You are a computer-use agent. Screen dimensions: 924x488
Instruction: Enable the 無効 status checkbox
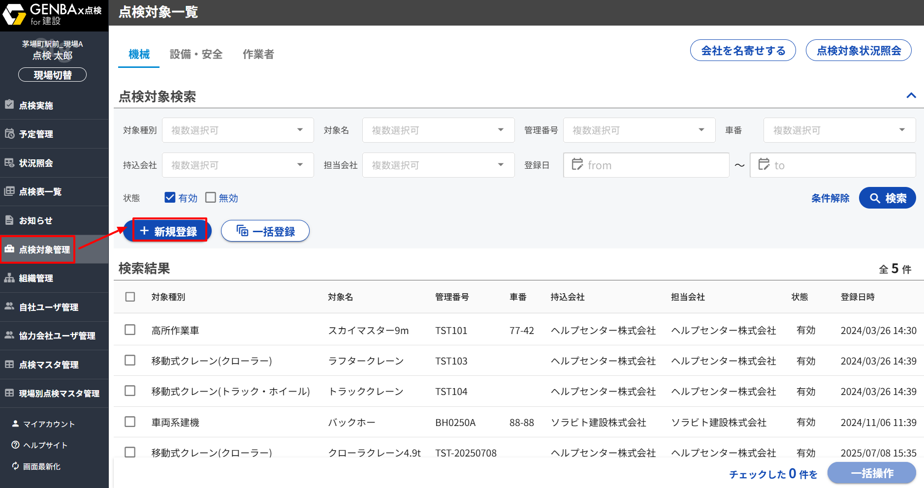point(211,198)
